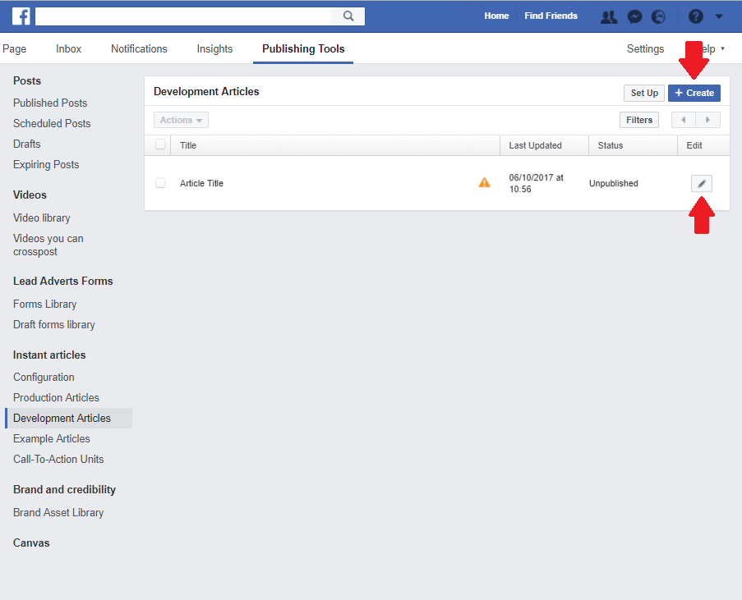The image size is (742, 600).
Task: Open the Settings tab
Action: point(646,48)
